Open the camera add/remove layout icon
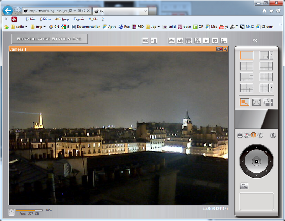 (154, 41)
